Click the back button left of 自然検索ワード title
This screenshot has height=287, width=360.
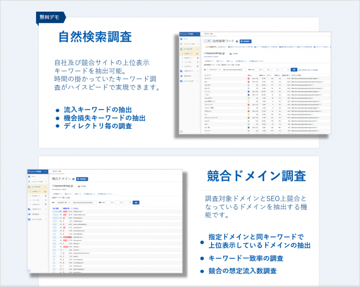click(x=208, y=41)
